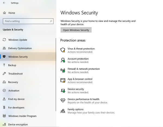The image size is (163, 127).
Task: Open Delivery Optimization settings page
Action: pos(20,48)
